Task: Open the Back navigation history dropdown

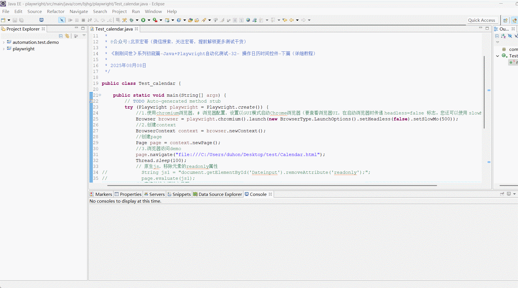Action: coord(297,20)
